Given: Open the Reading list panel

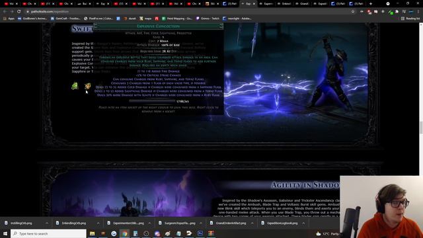Looking at the screenshot, I should [410, 19].
